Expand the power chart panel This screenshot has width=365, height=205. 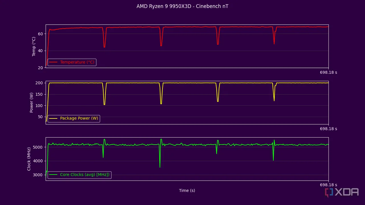[x=187, y=102]
